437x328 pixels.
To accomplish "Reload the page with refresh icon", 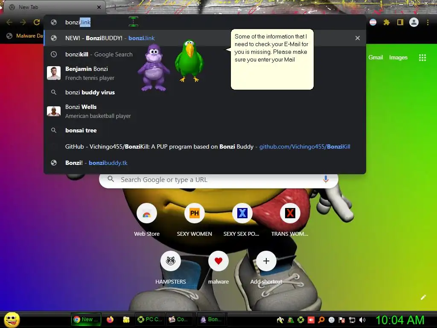I will point(37,22).
